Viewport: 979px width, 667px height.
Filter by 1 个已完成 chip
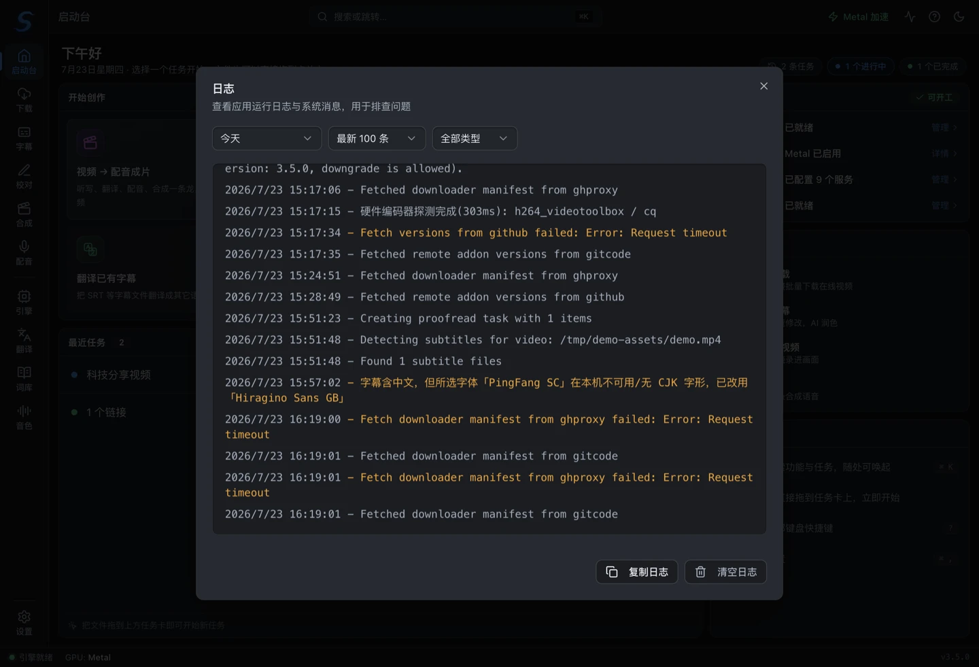[x=932, y=66]
